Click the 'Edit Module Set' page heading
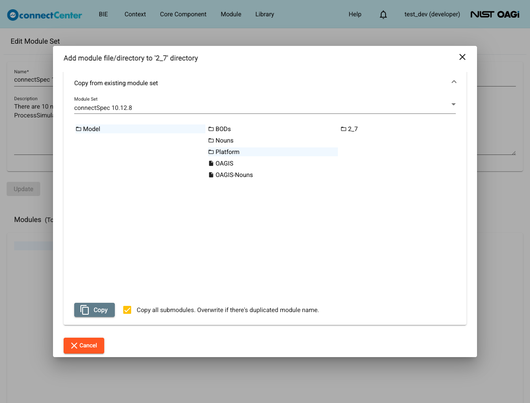530x403 pixels. [35, 41]
